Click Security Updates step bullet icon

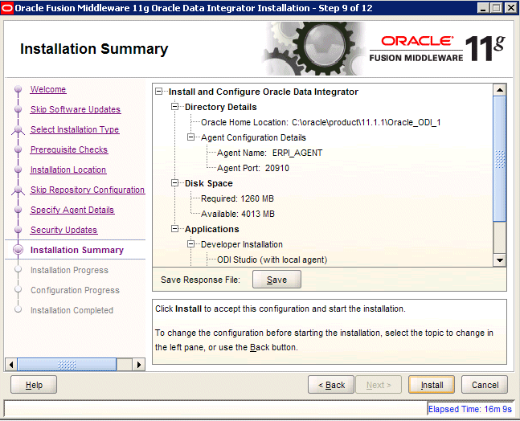18,230
